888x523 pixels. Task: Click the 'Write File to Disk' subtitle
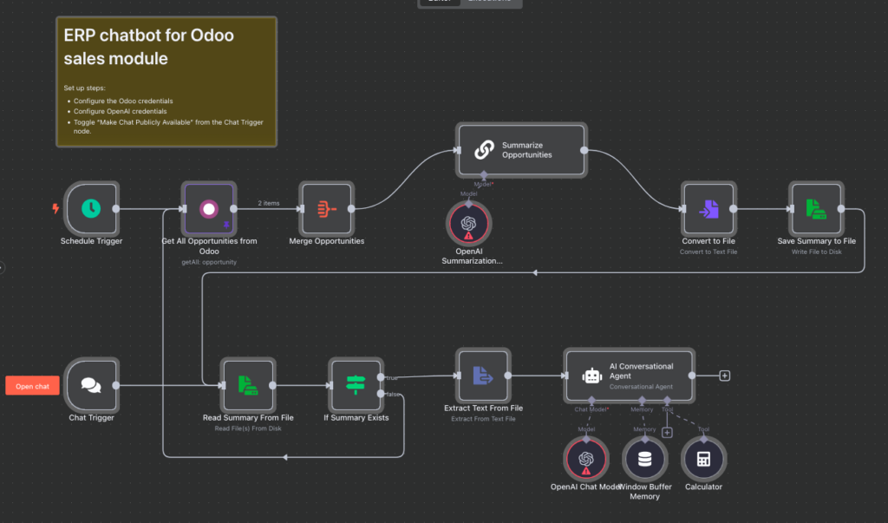tap(816, 252)
